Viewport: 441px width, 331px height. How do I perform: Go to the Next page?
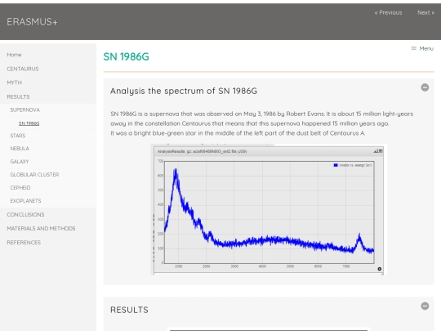pyautogui.click(x=425, y=12)
